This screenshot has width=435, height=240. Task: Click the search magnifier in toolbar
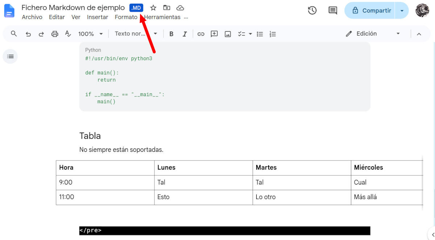click(14, 34)
